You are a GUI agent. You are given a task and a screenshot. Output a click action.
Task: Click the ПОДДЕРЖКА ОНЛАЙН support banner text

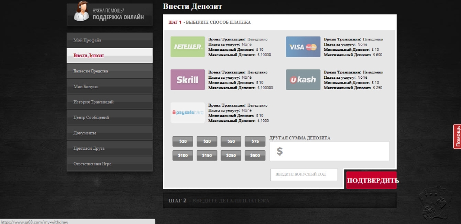coord(118,18)
